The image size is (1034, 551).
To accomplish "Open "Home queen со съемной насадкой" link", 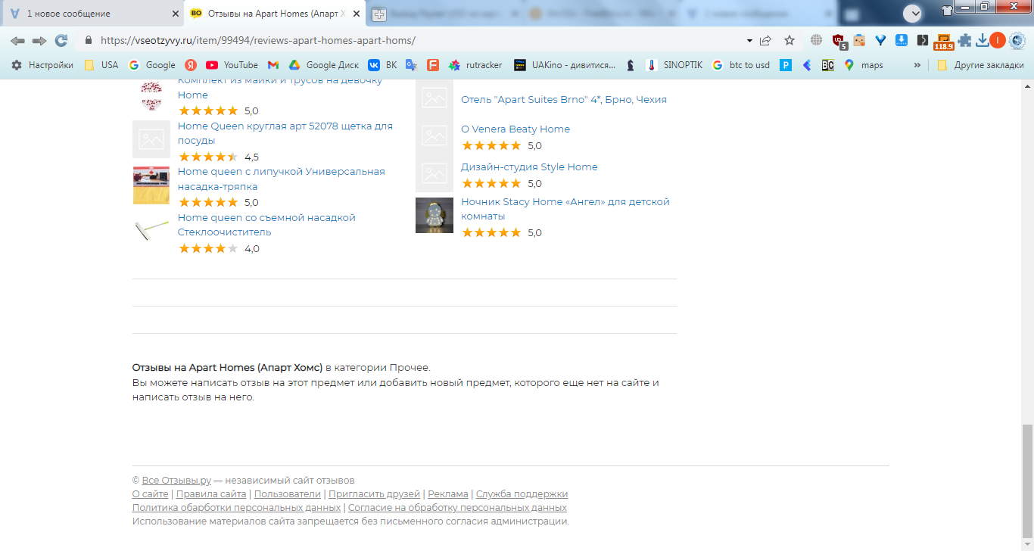I will tap(266, 225).
